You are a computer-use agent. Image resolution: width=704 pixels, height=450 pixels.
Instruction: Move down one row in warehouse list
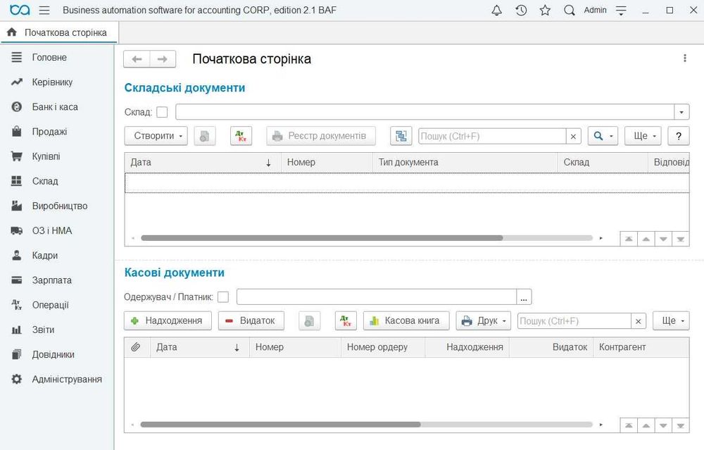(663, 239)
